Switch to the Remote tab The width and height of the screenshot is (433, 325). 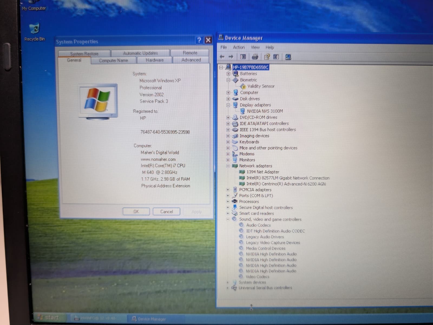[190, 53]
